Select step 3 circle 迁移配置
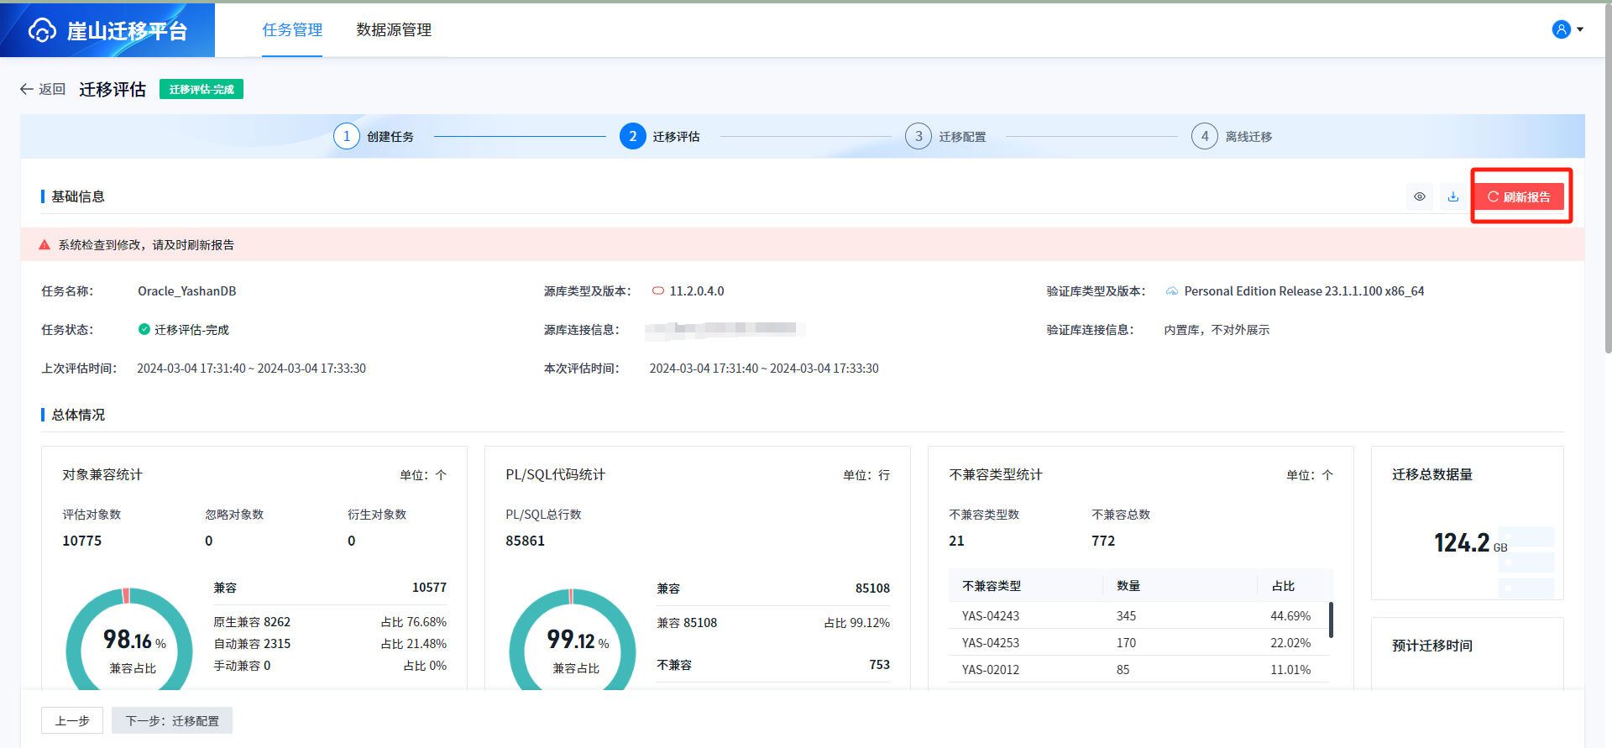1612x748 pixels. (919, 136)
